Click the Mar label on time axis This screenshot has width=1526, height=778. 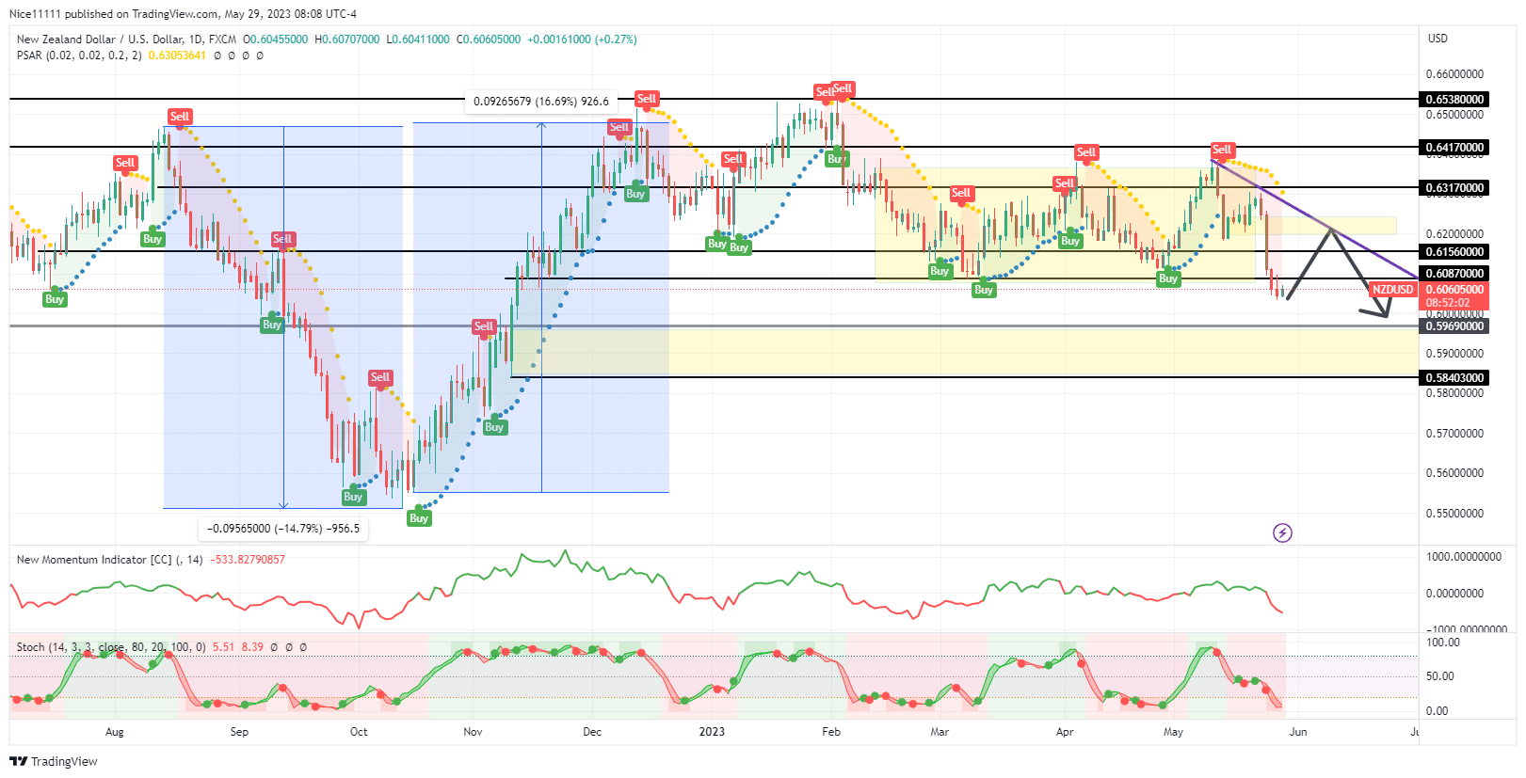tap(940, 732)
